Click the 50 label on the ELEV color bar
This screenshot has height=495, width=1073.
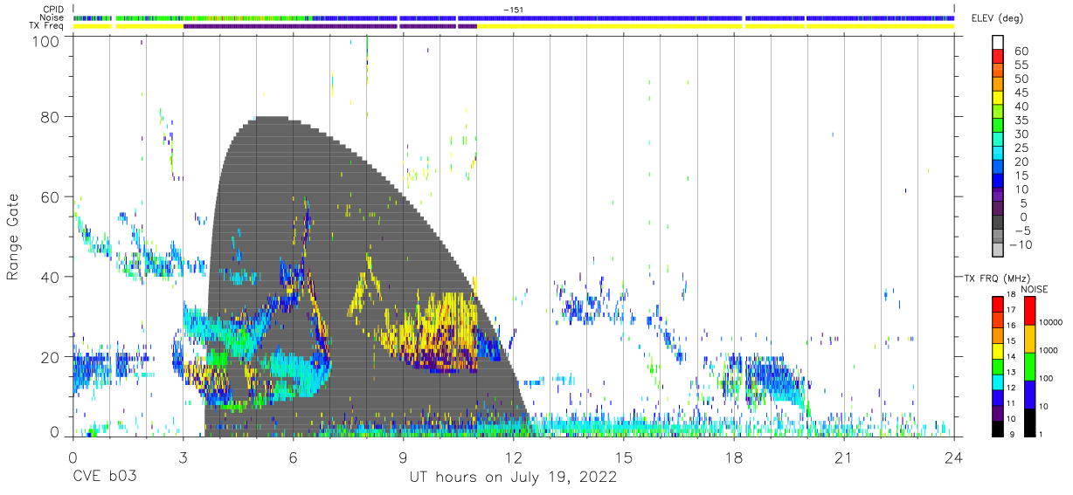[1022, 79]
